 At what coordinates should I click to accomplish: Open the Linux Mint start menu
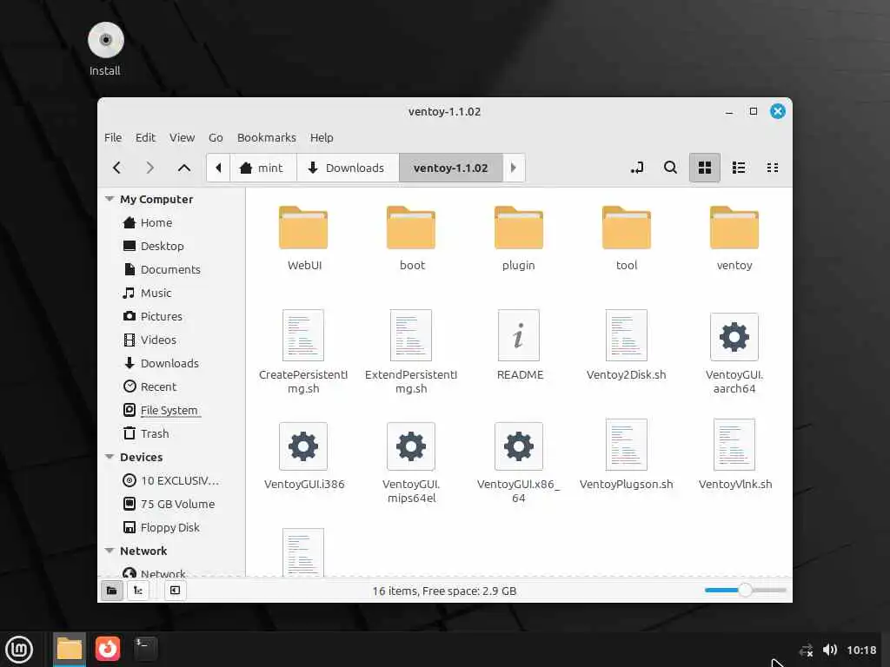(x=19, y=650)
